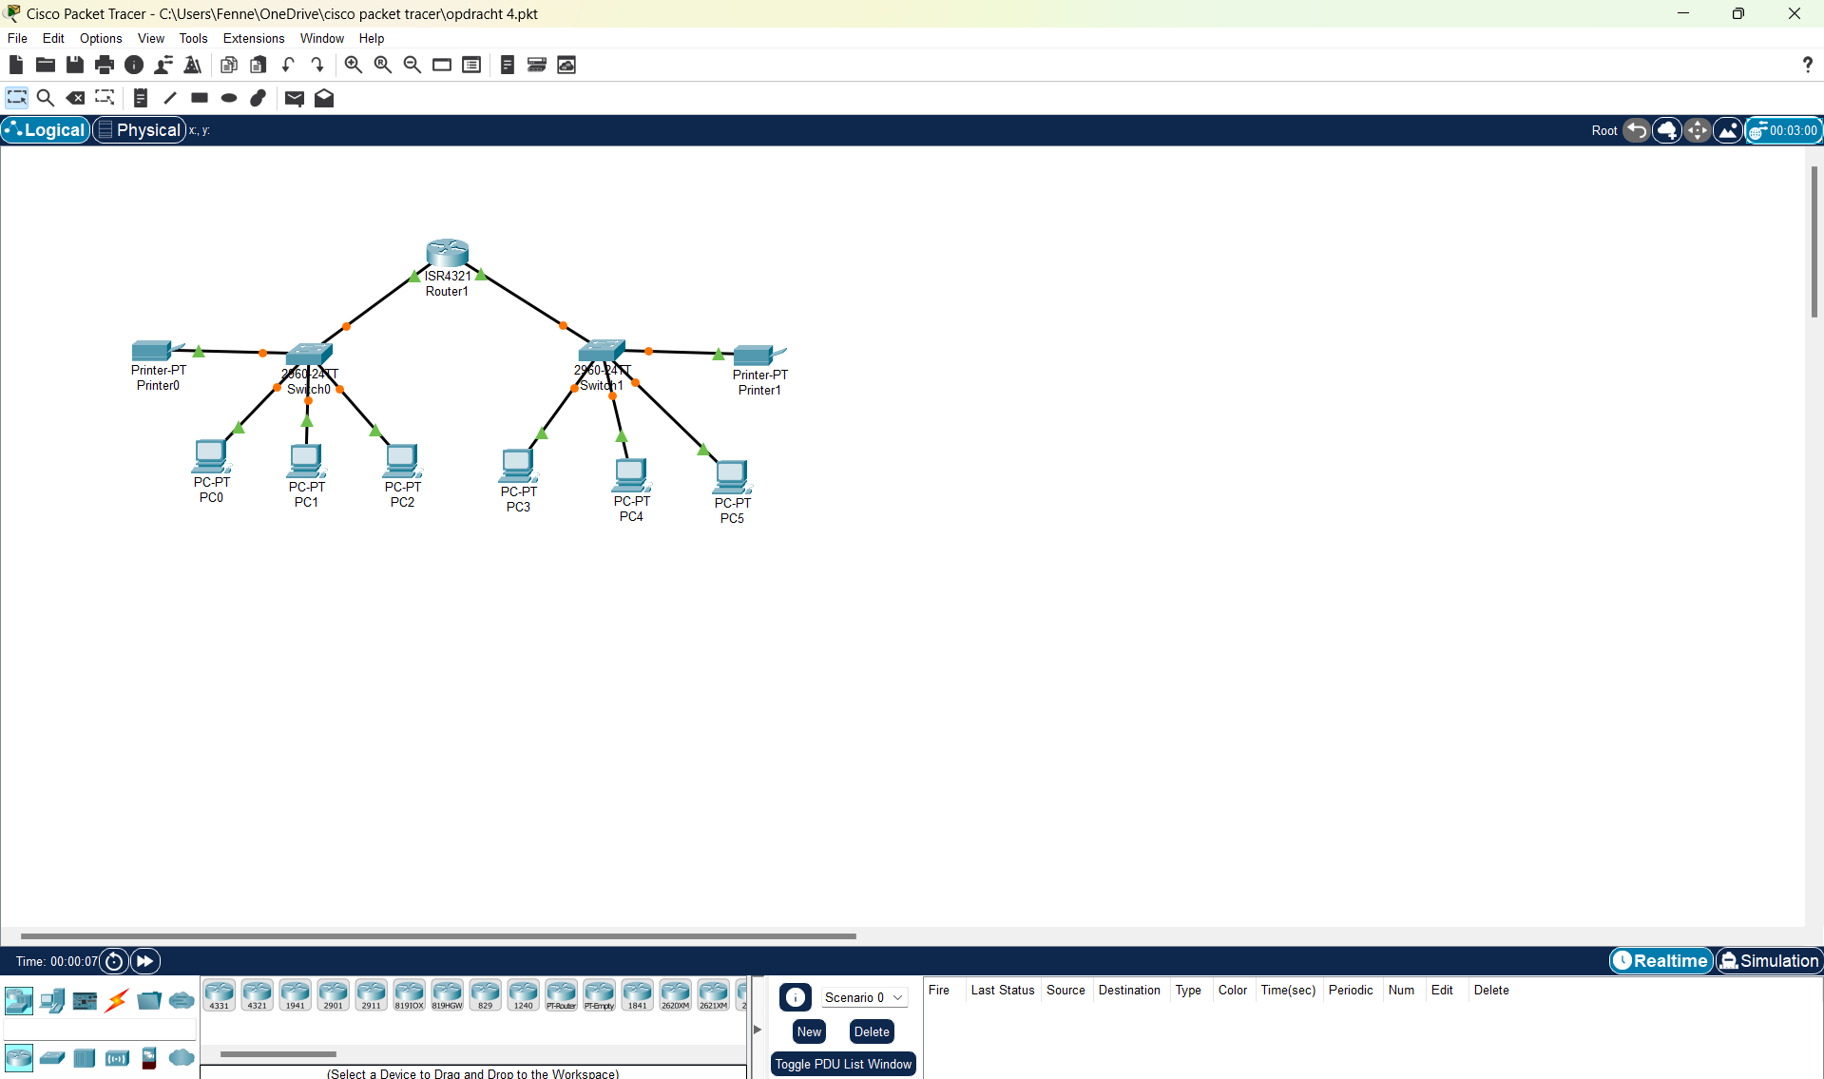This screenshot has width=1824, height=1079.
Task: Switch to Simulation mode
Action: point(1769,961)
